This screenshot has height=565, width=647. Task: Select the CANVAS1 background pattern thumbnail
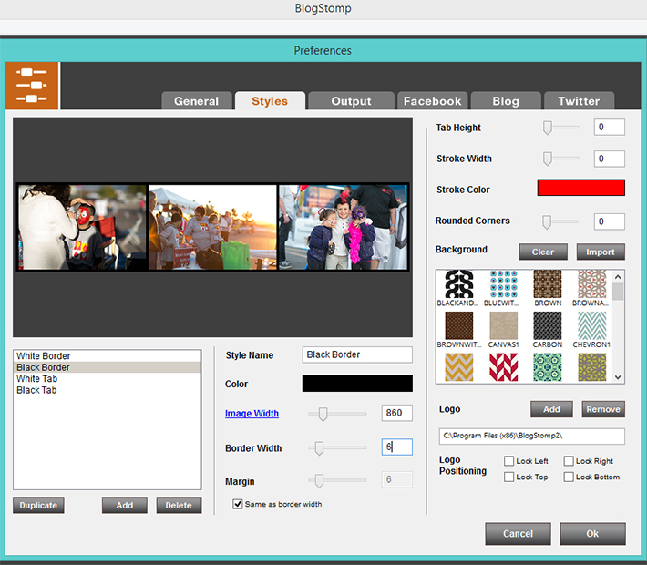click(x=503, y=325)
